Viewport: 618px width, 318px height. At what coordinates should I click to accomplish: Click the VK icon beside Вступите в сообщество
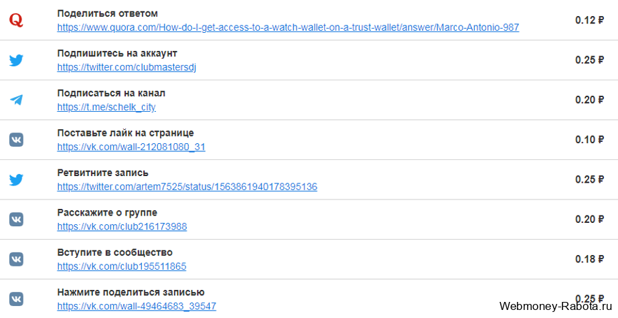[16, 259]
